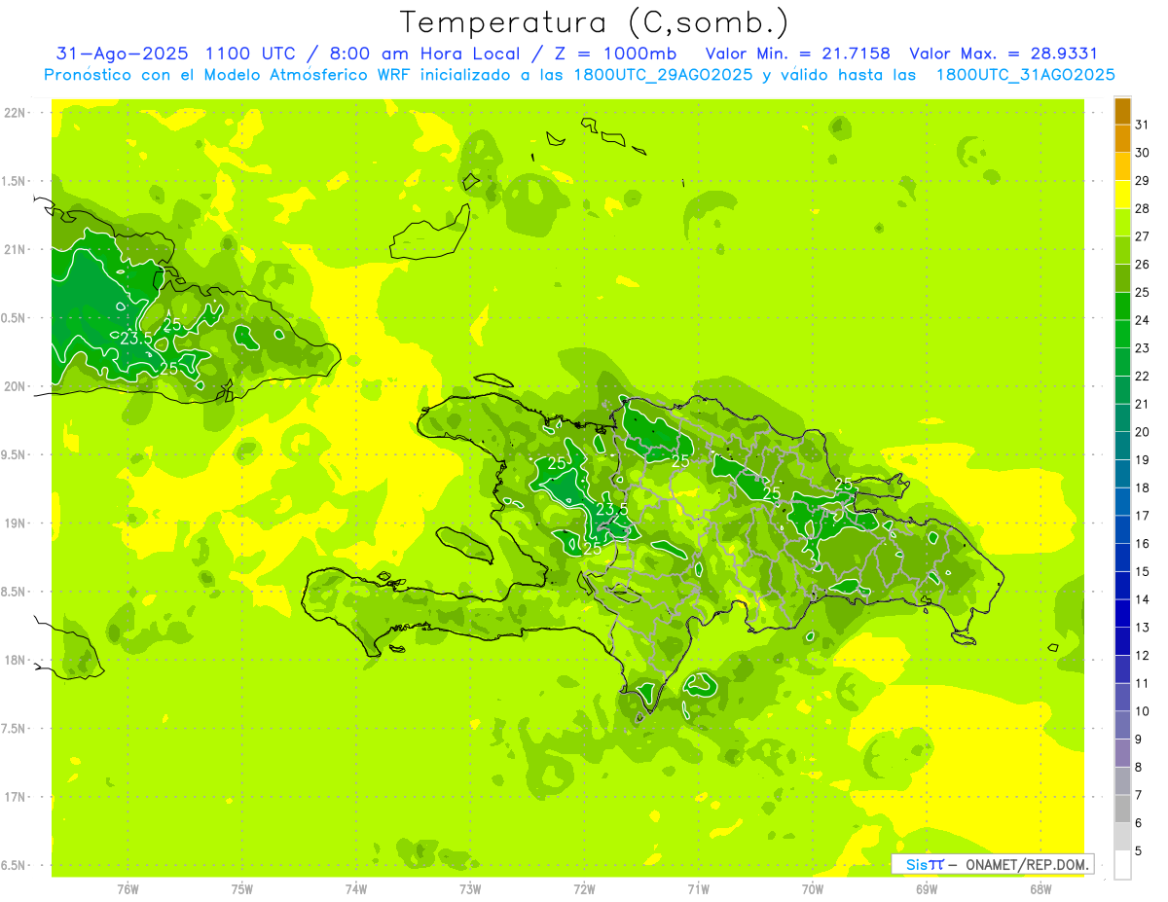Select the dark green 23–24 legend band
The height and width of the screenshot is (902, 1168).
point(1122,334)
